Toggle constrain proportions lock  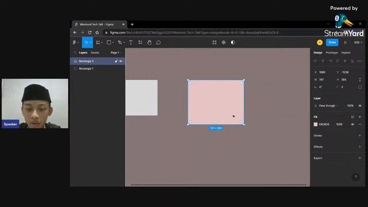tap(360, 79)
